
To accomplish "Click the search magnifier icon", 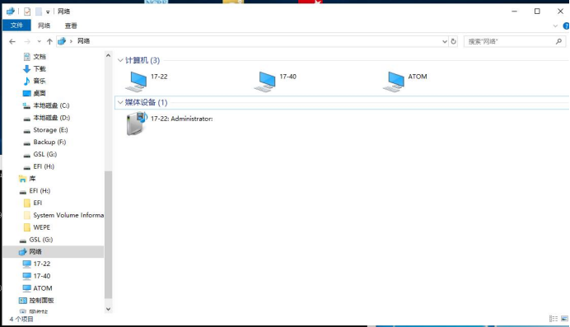I will [558, 41].
